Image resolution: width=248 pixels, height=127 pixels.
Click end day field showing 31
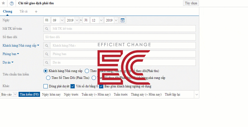tap(86, 20)
